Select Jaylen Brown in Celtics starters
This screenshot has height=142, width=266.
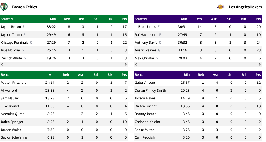(11, 27)
